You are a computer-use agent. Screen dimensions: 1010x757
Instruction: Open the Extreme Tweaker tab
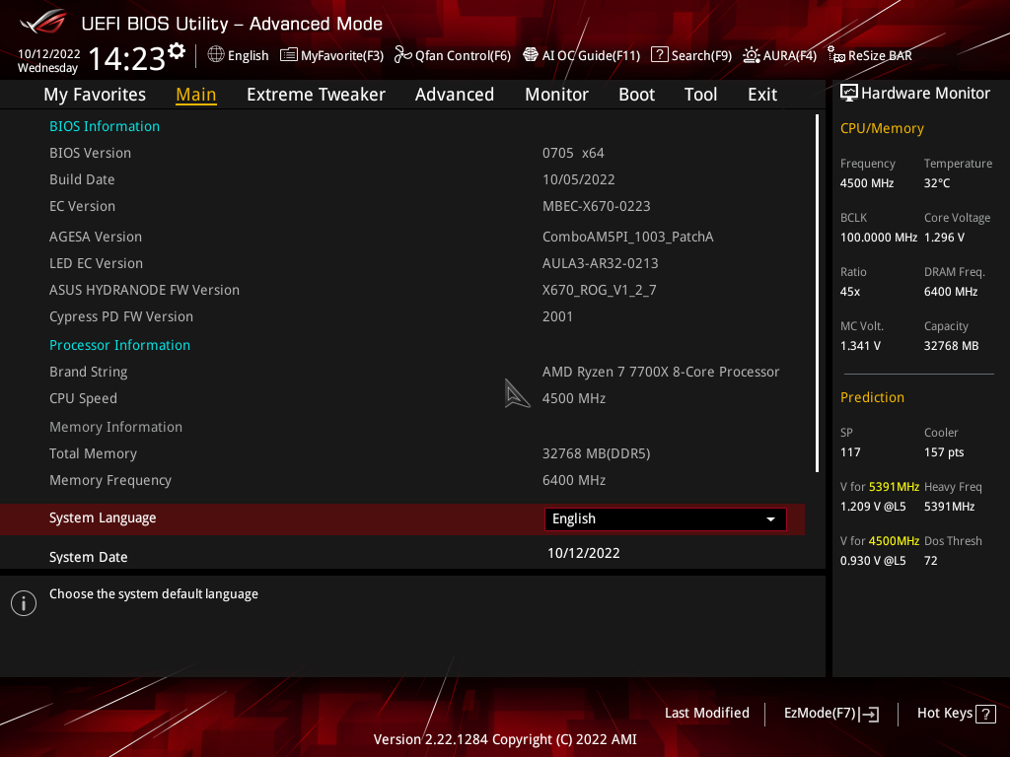point(316,95)
